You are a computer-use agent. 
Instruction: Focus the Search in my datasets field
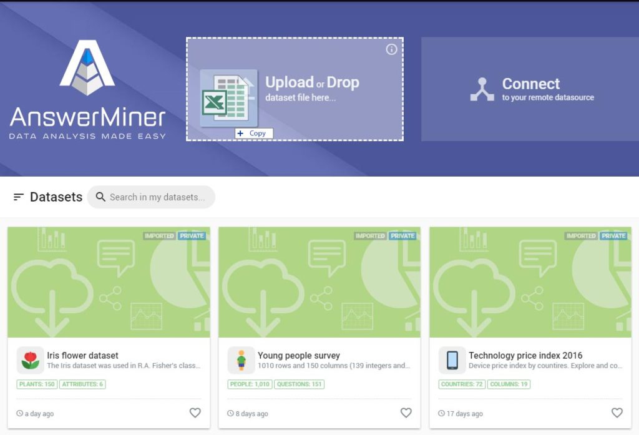point(151,197)
